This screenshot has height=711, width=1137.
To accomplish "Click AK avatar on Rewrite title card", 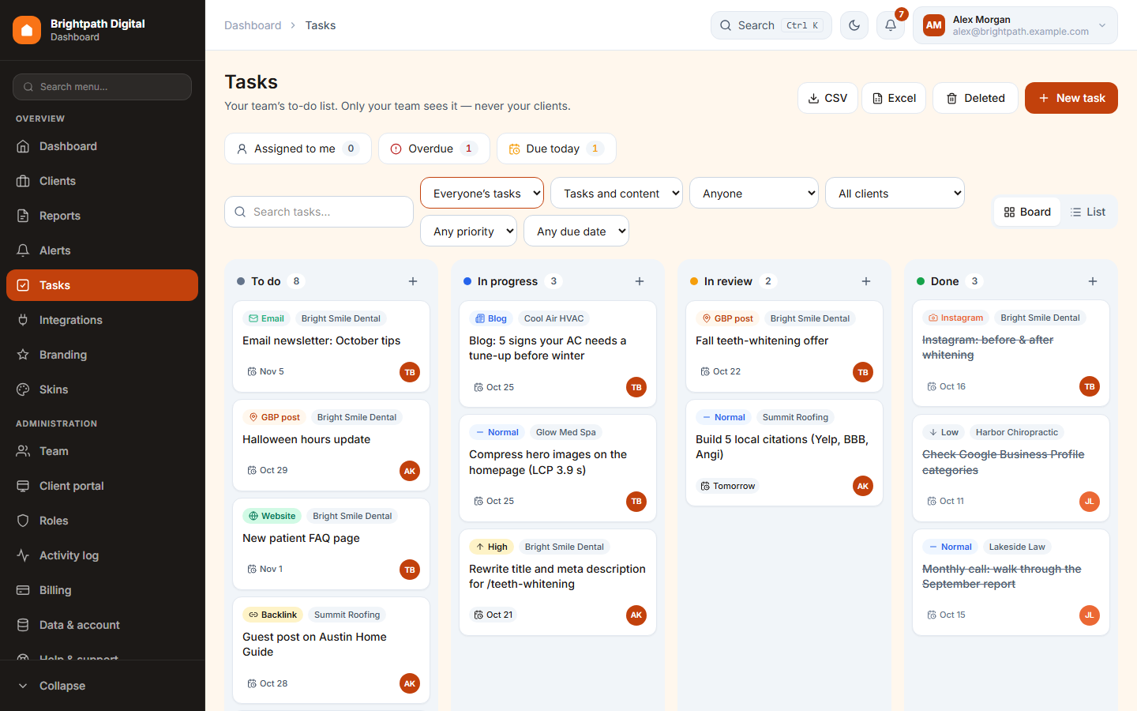I will point(636,615).
